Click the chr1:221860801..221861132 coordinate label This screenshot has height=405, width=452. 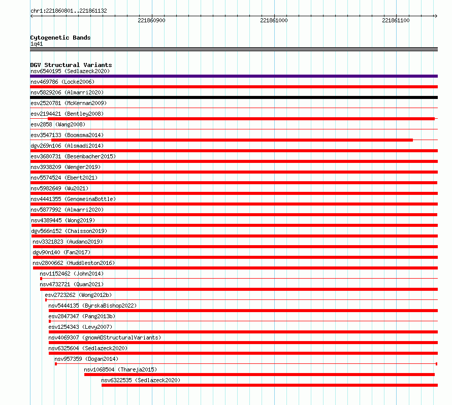tap(69, 11)
